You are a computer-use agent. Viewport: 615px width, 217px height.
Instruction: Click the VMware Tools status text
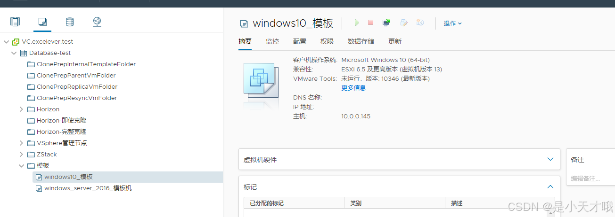click(x=385, y=78)
